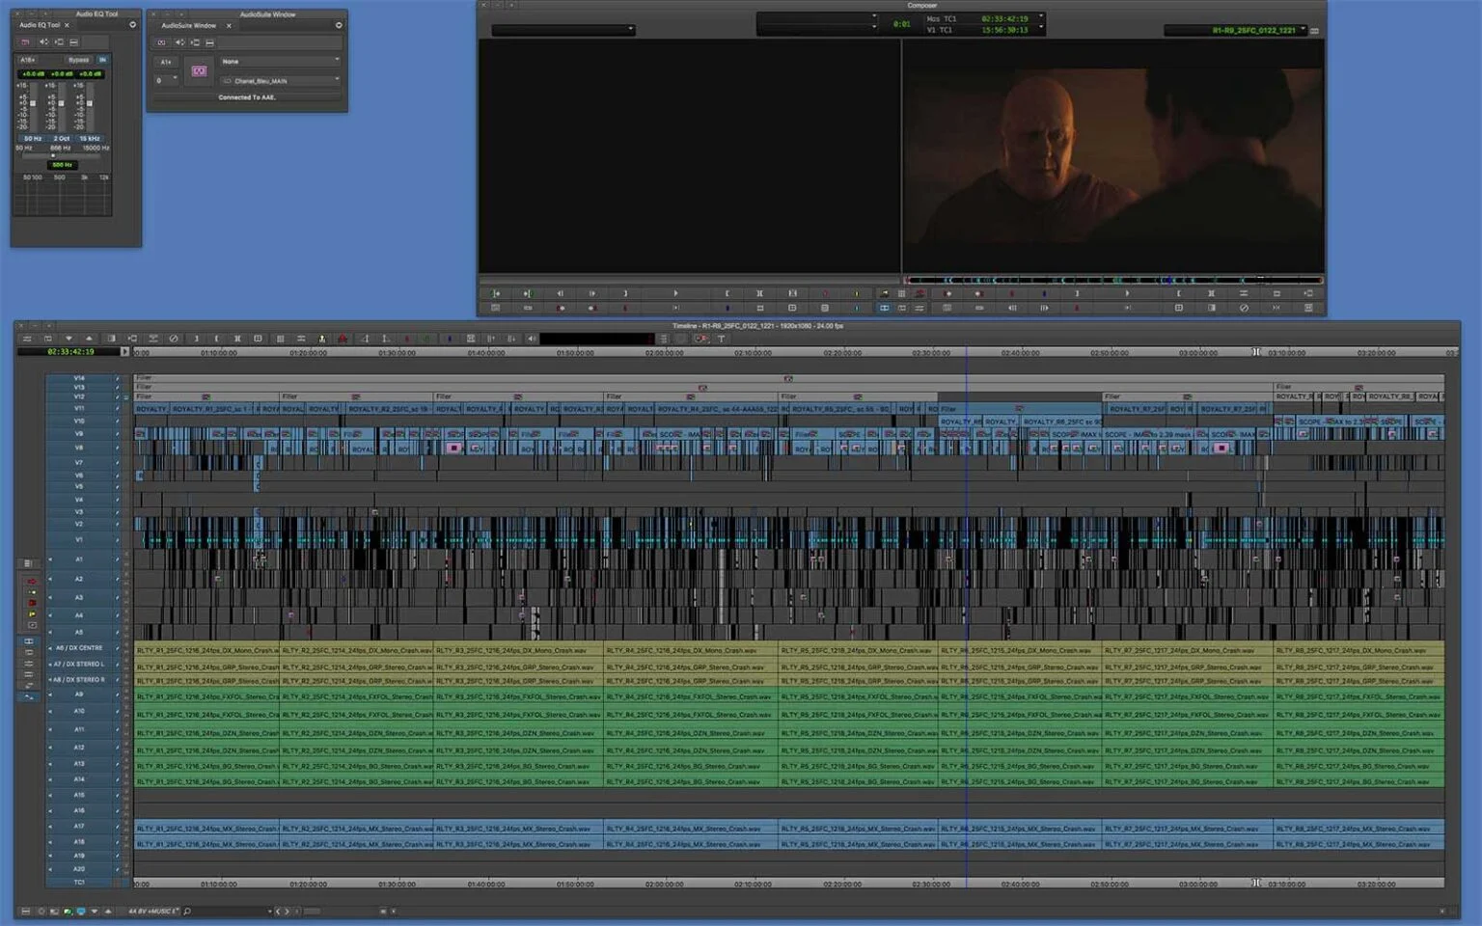1482x926 pixels.
Task: Click the speaker icon in timeline toolbar
Action: pos(531,339)
